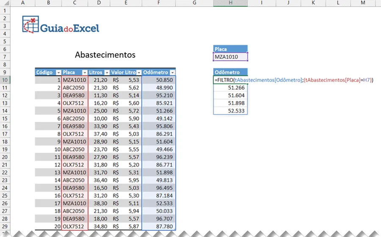Screen dimensions: 381x237
Task: Select the Abastecimentos title cell
Action: pyautogui.click(x=105, y=54)
